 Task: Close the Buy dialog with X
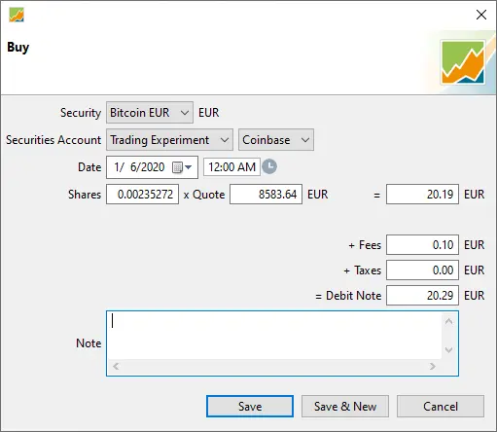point(481,15)
